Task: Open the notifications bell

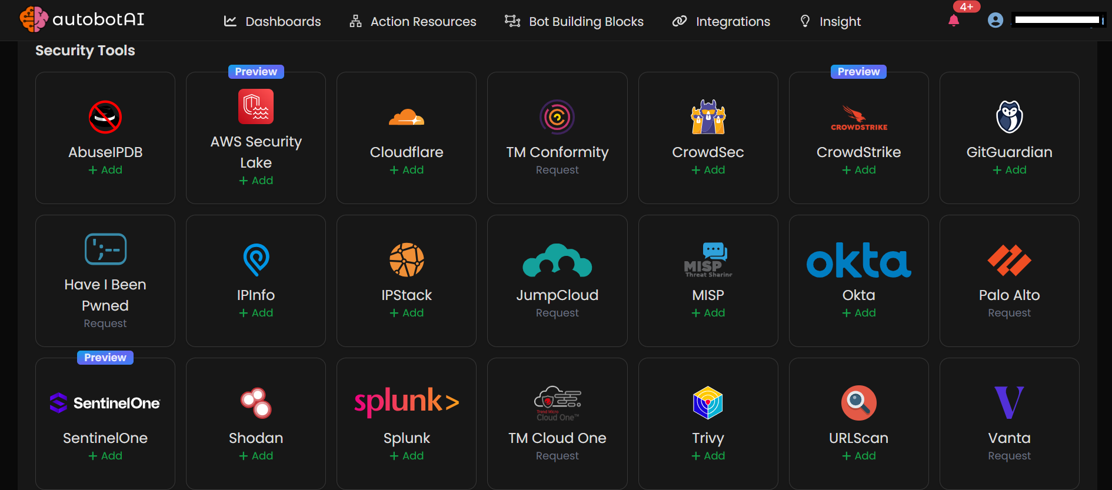Action: 954,21
